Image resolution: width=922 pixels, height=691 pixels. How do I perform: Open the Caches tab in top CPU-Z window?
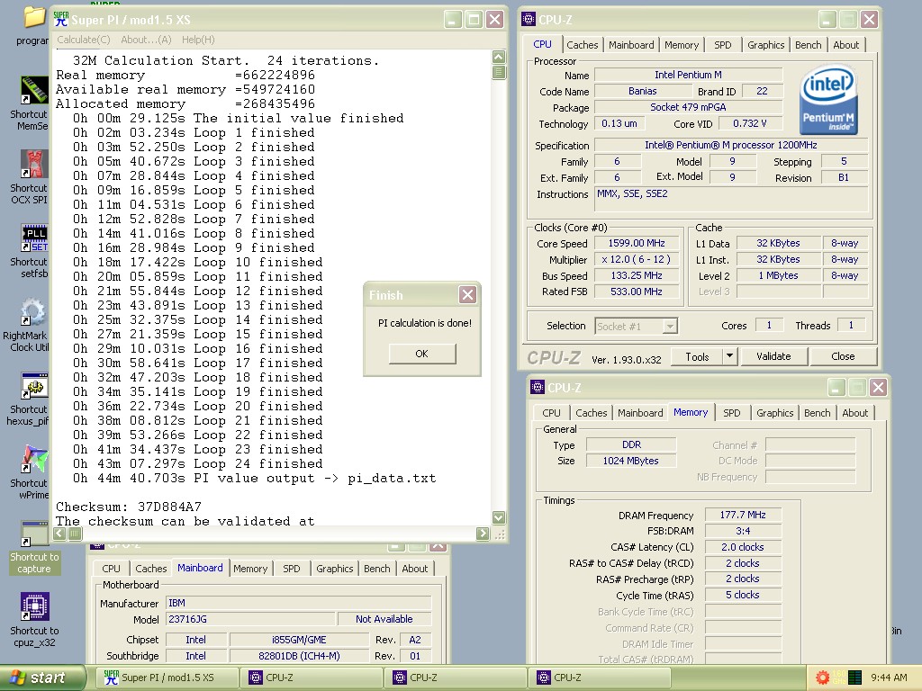pos(583,45)
